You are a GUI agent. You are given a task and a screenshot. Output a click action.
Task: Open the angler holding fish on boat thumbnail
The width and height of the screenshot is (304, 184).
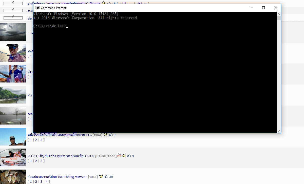point(13,74)
